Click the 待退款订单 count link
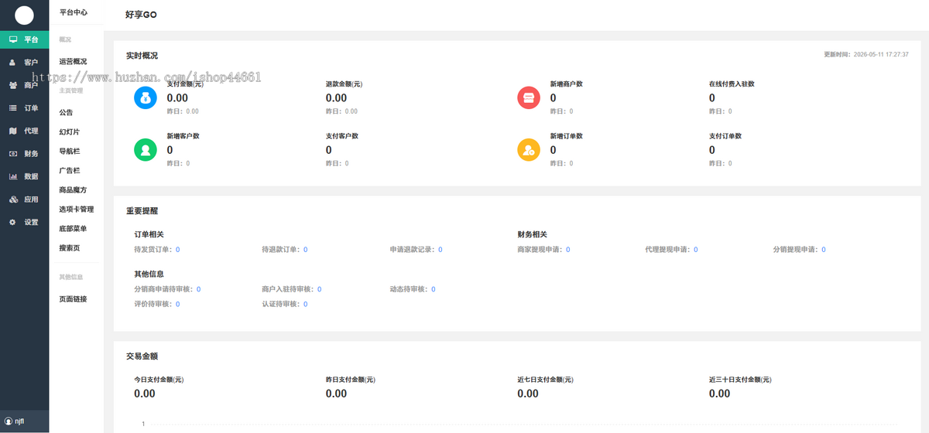Image resolution: width=929 pixels, height=433 pixels. tap(305, 250)
